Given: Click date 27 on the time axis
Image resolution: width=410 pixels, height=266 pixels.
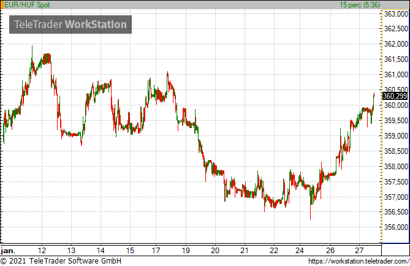Looking at the screenshot, I should pyautogui.click(x=359, y=251).
